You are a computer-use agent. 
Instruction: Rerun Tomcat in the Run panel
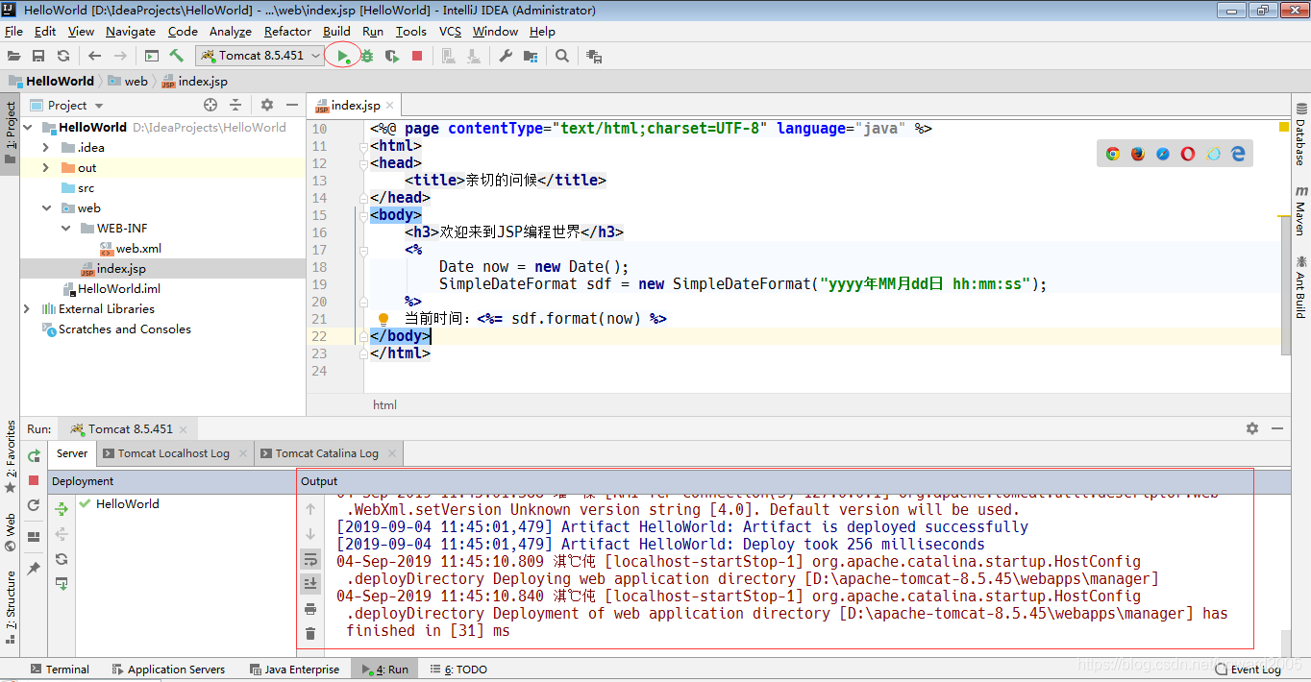pos(34,455)
